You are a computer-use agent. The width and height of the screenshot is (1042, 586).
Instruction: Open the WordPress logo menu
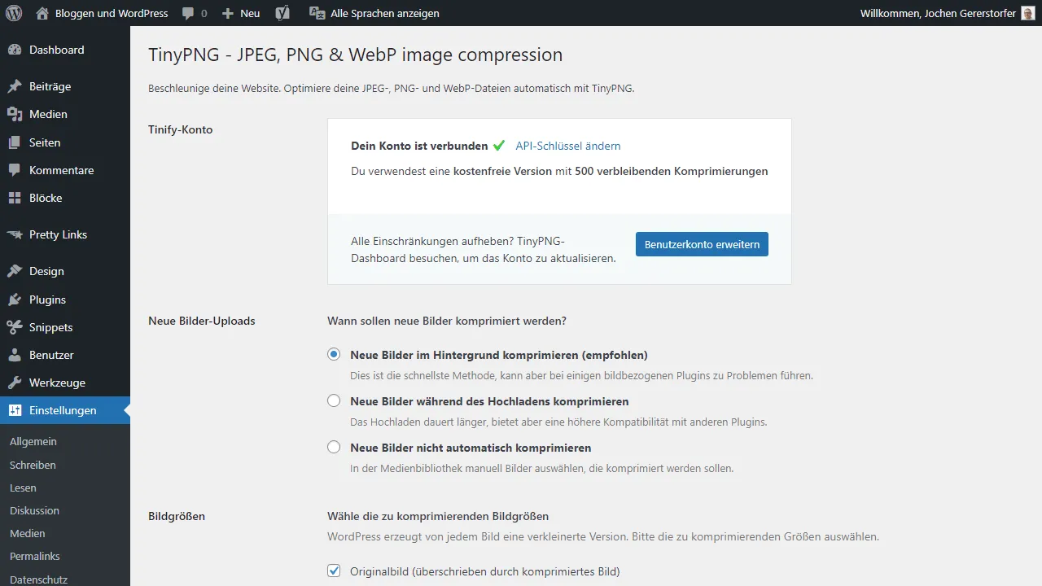[x=14, y=13]
